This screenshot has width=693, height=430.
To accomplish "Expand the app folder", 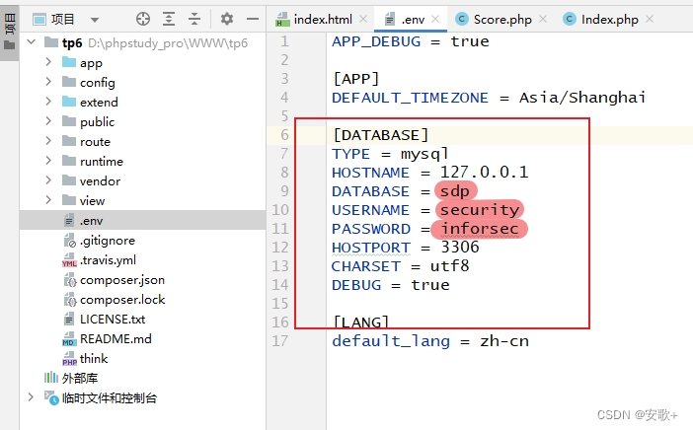I will coord(48,63).
